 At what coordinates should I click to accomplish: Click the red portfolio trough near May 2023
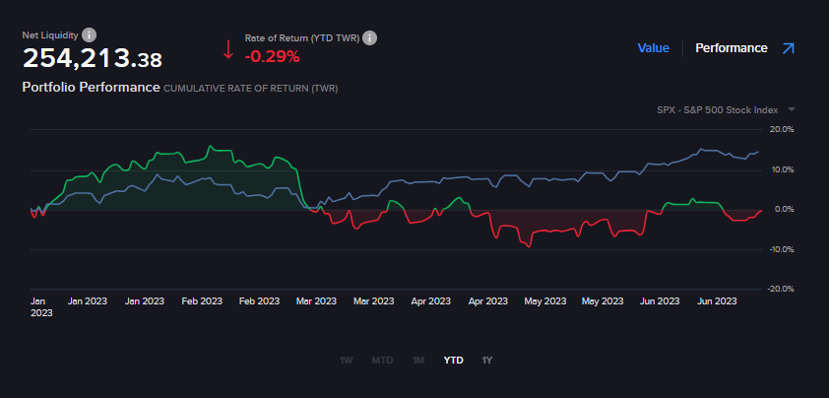click(x=531, y=245)
